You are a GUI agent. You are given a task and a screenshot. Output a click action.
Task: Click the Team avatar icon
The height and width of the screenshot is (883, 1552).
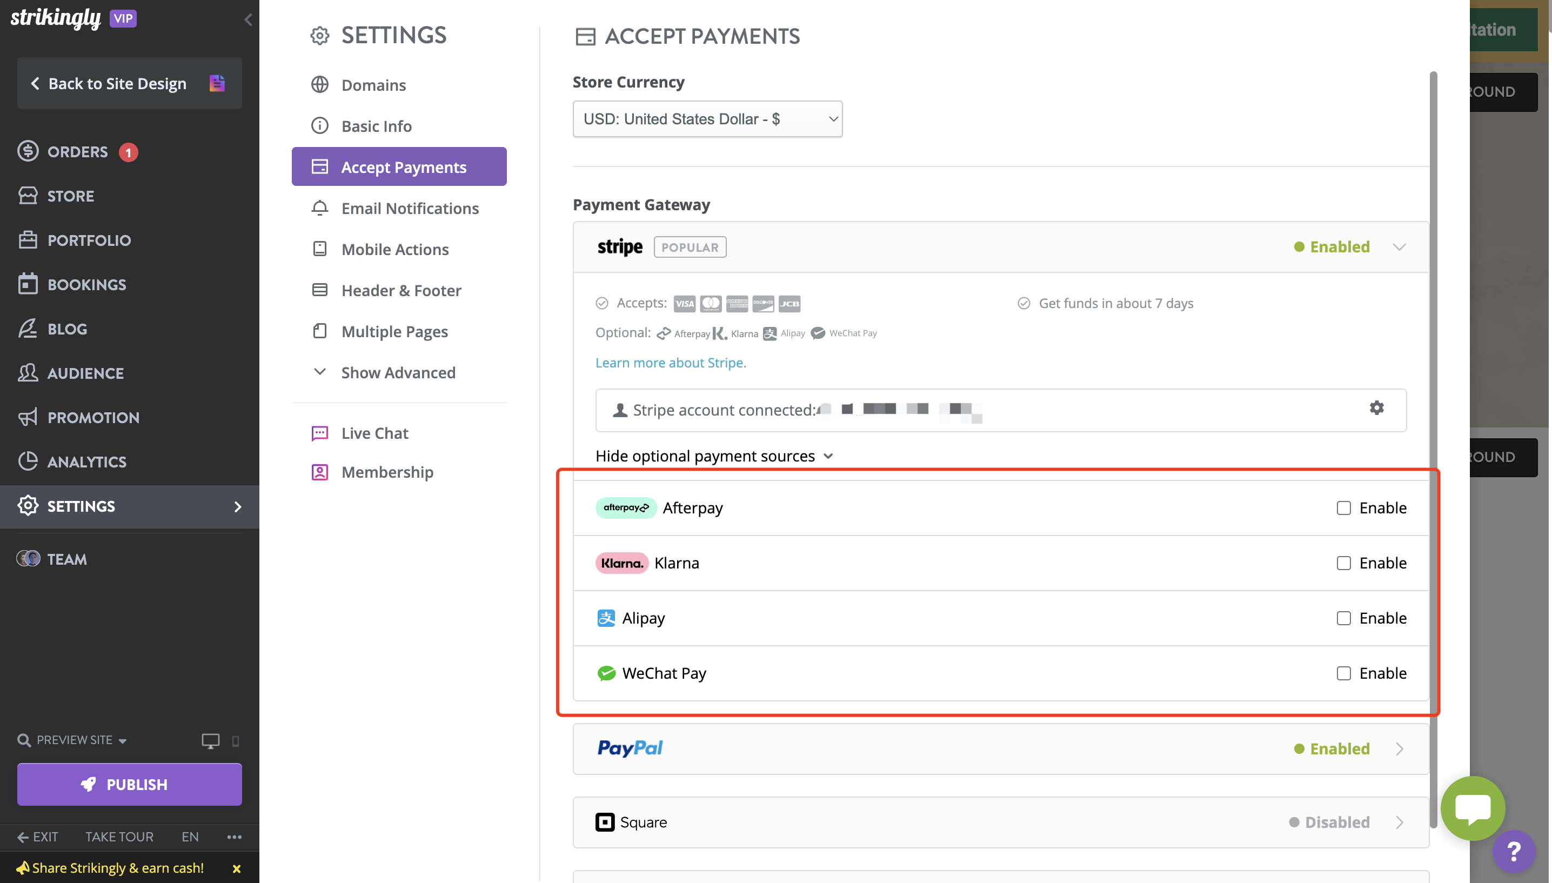coord(28,559)
